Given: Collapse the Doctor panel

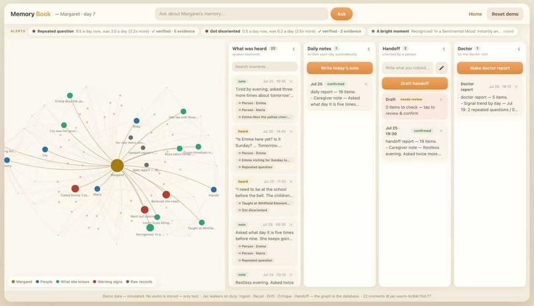Looking at the screenshot, I should [x=519, y=50].
